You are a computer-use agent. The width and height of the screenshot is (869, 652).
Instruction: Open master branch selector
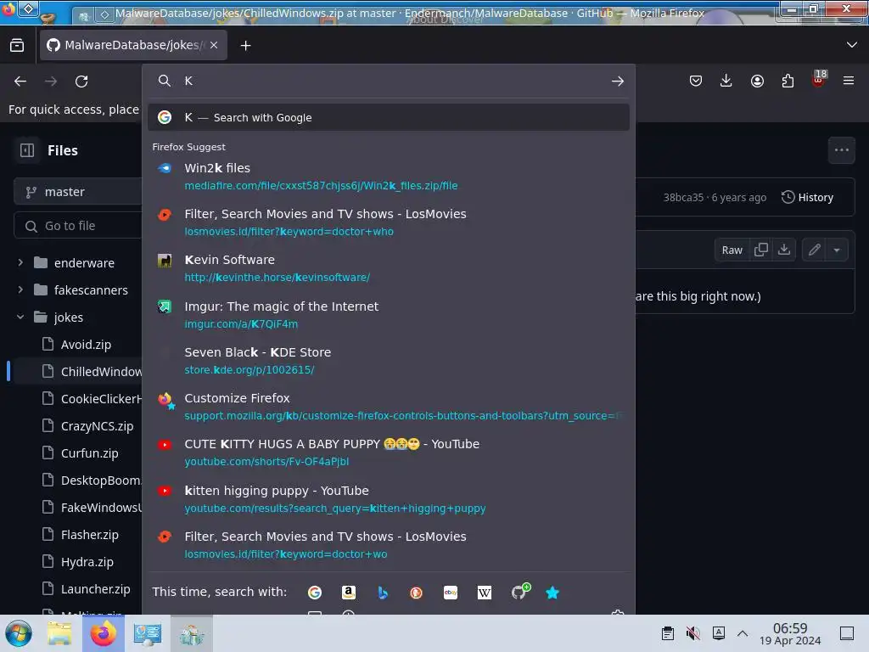tap(77, 192)
